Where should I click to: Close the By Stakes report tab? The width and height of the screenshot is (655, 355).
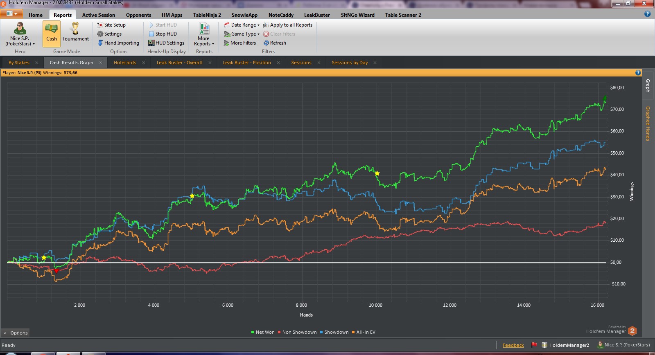pyautogui.click(x=37, y=63)
